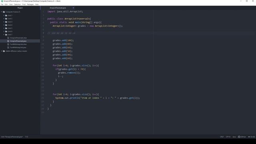Click the ArrayListTraversals.class file icon

(x=8, y=38)
